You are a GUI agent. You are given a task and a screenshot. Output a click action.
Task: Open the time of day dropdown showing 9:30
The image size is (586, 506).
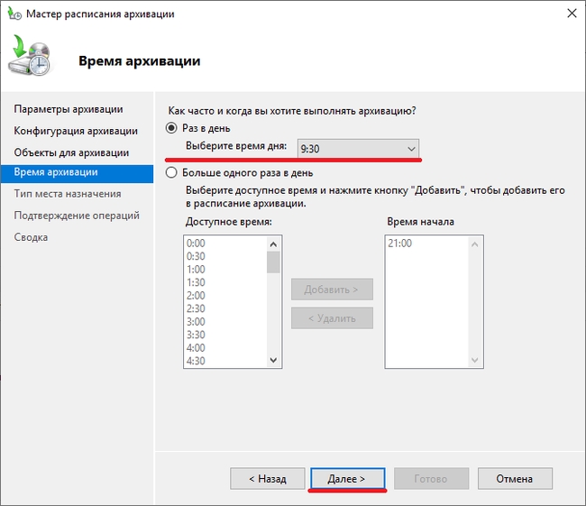359,148
